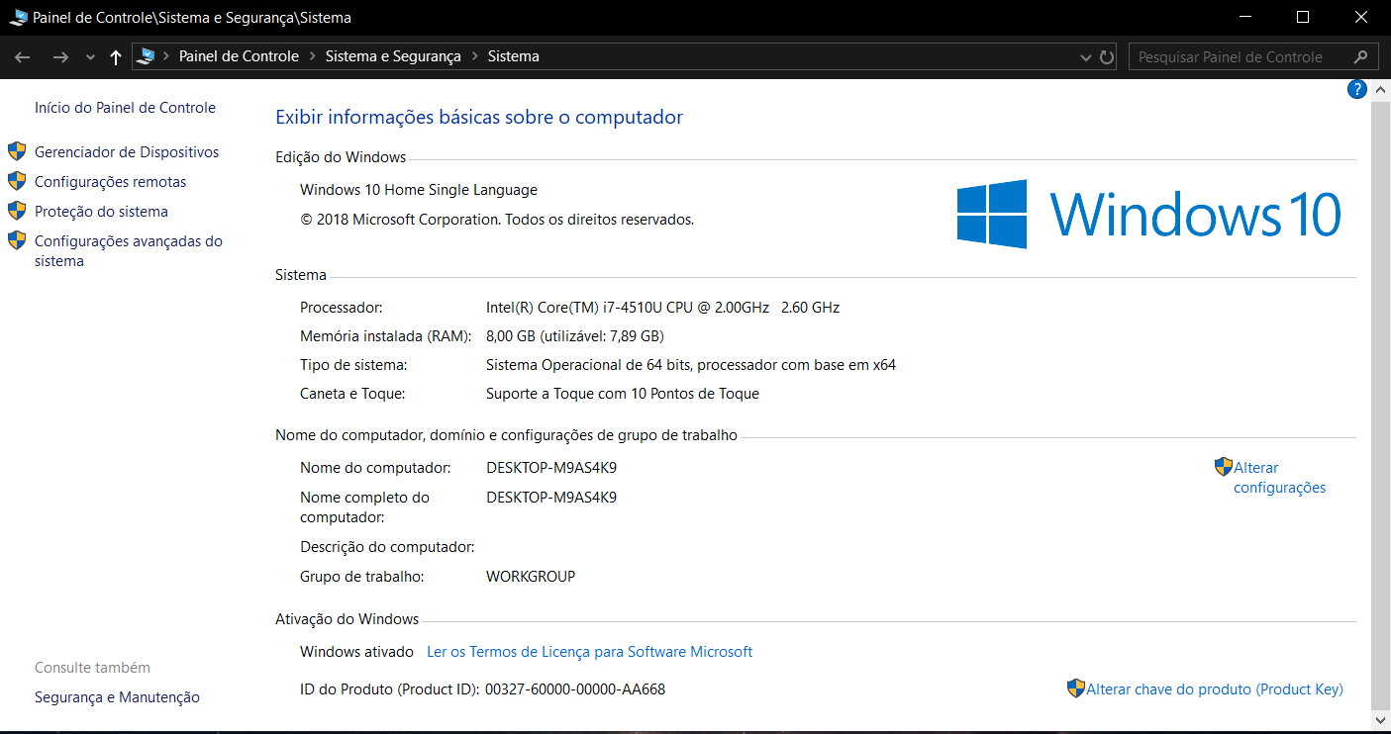This screenshot has width=1391, height=734.
Task: Open the recent locations dropdown arrow
Action: (x=90, y=57)
